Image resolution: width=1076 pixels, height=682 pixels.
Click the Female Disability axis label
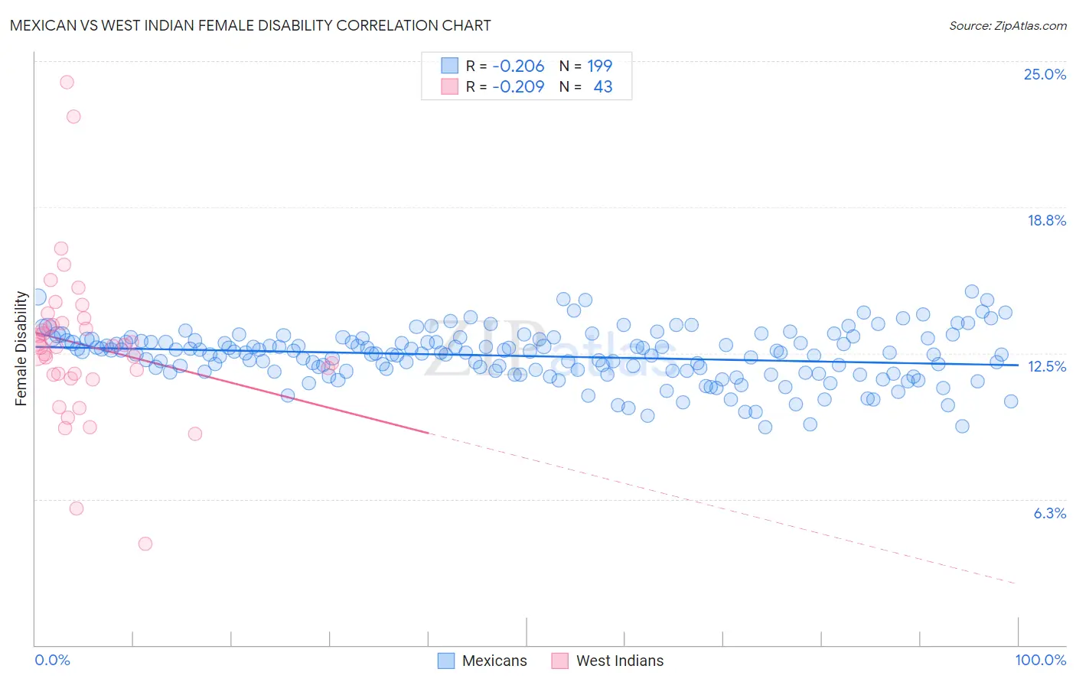click(21, 349)
